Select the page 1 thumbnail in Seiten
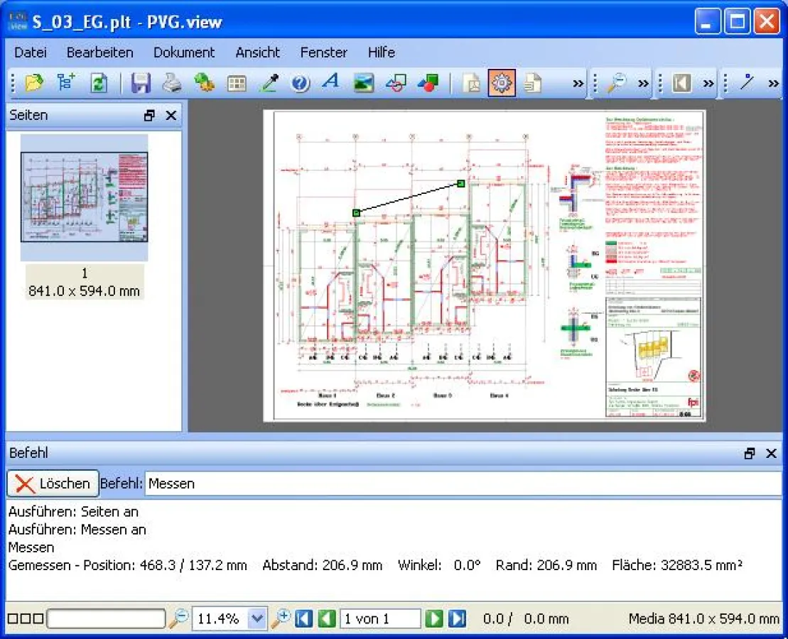This screenshot has height=639, width=788. [84, 197]
